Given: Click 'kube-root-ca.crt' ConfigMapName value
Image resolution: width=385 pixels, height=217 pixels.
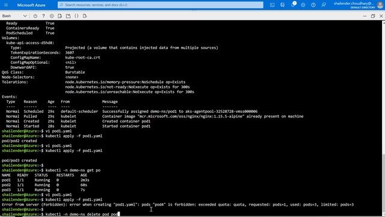Looking at the screenshot, I should click(82, 57).
